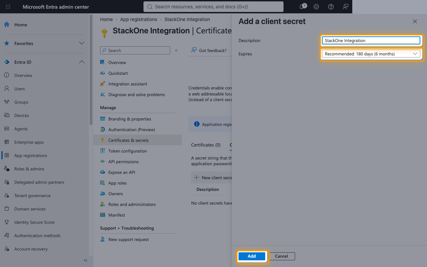This screenshot has height=267, width=427.
Task: Click the Token configuration bars icon
Action: point(103,151)
